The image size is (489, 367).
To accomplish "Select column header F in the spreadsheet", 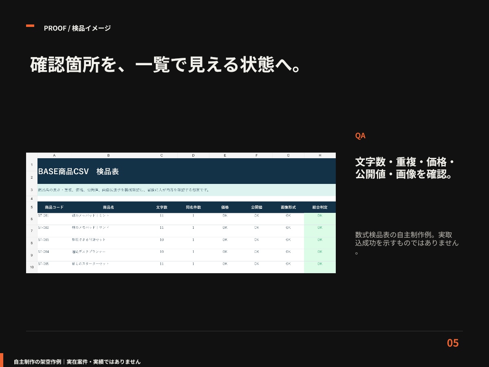I will tap(256, 155).
